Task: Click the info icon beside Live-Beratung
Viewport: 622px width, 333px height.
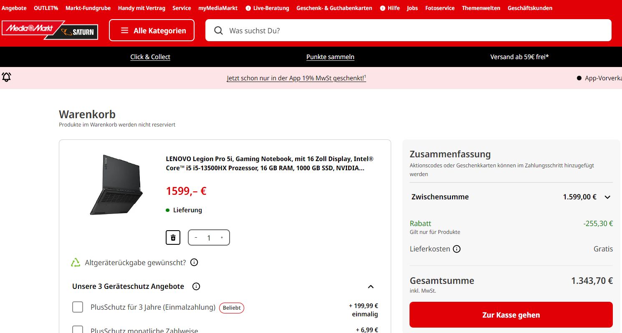Action: [248, 8]
